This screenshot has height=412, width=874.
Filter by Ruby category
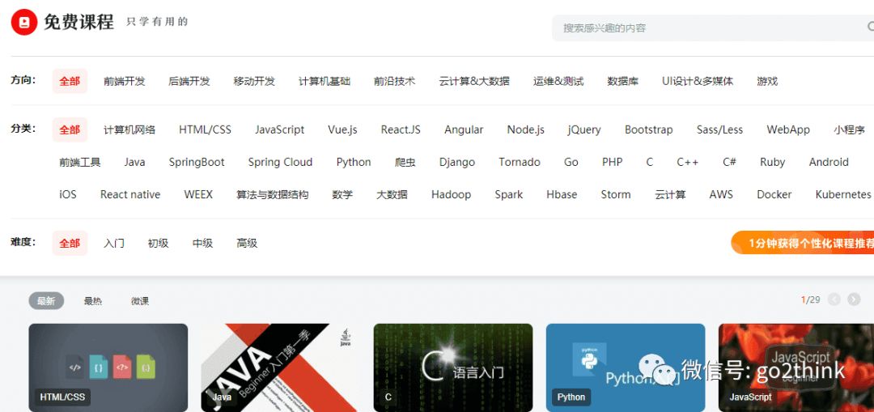(773, 162)
